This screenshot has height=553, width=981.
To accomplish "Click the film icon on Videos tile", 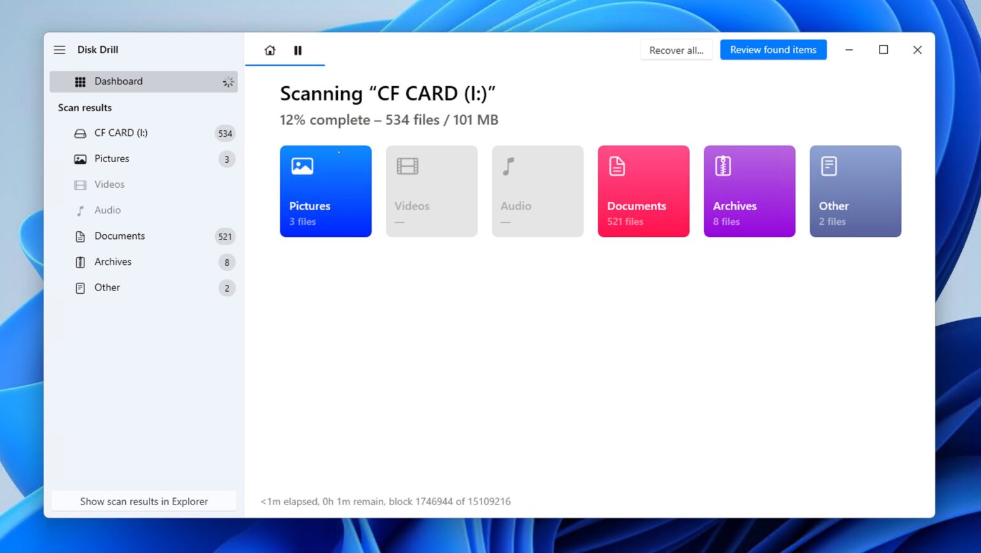I will click(407, 166).
